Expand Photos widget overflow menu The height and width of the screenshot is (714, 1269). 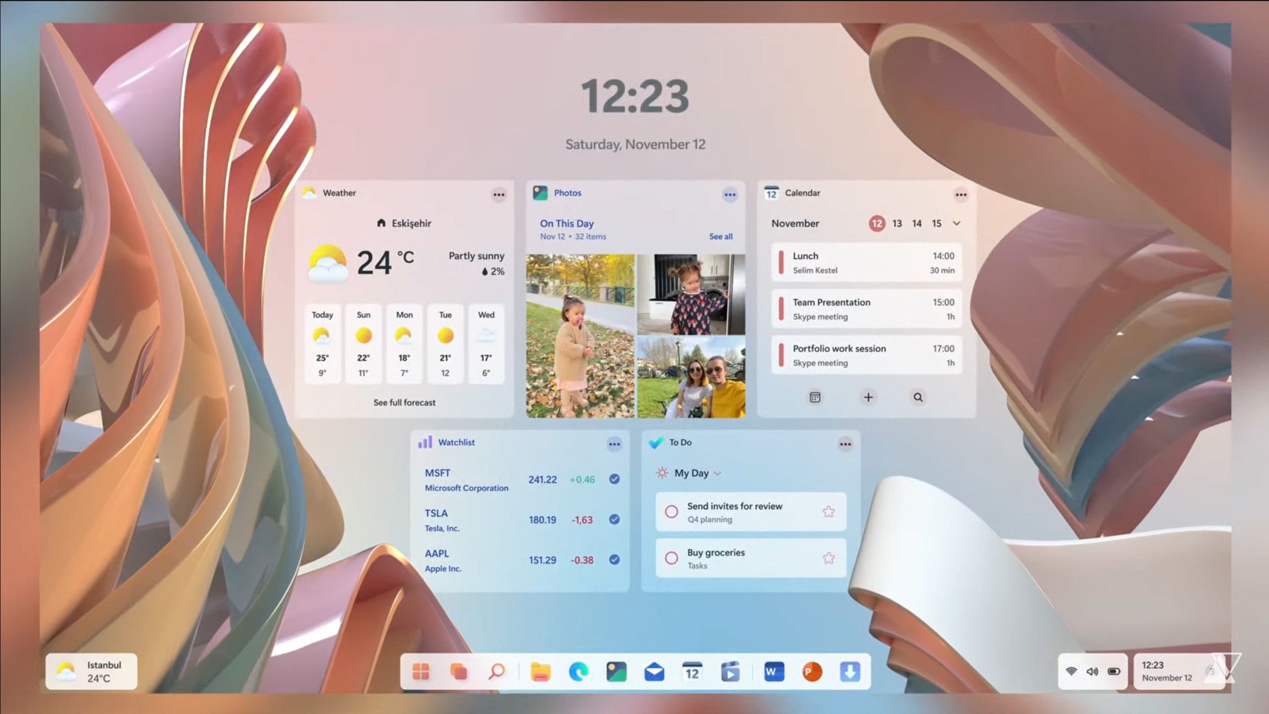(731, 193)
